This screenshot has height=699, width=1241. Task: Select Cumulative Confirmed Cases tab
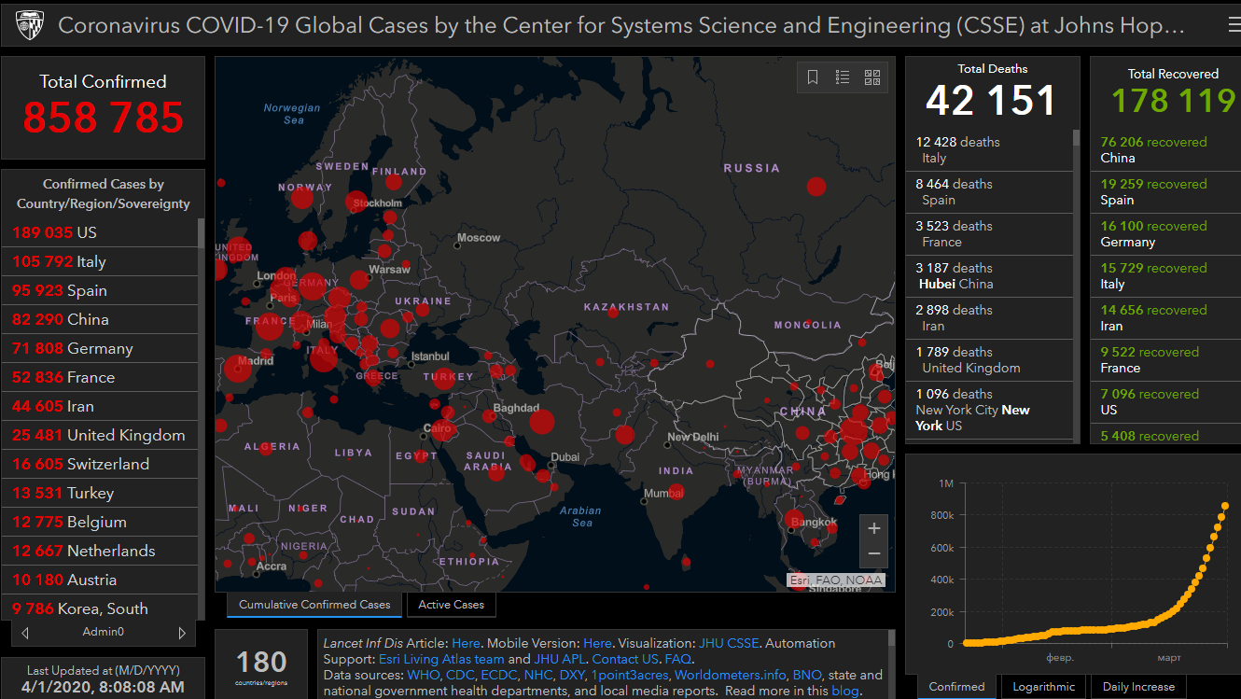pyautogui.click(x=314, y=605)
